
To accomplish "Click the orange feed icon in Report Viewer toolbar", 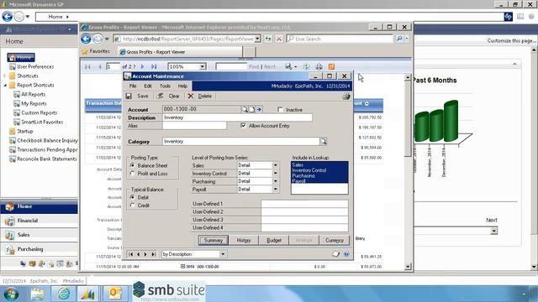I will tap(331, 66).
